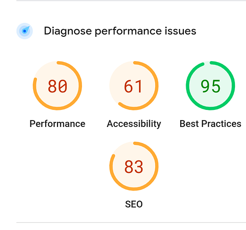
Task: Click the blue compass Lighthouse icon
Action: [x=24, y=31]
